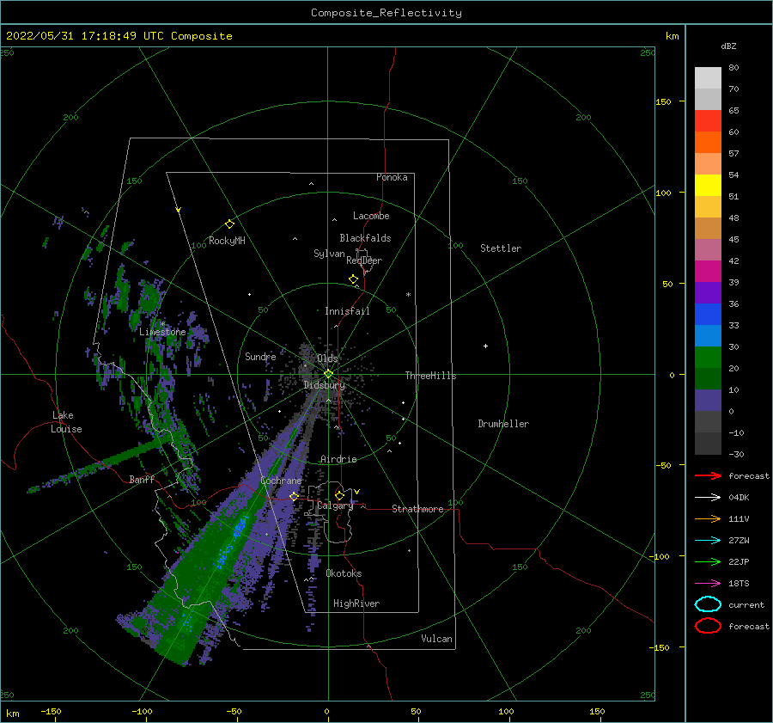Viewport: 773px width, 723px height.
Task: Click the HighRiver label
Action: 356,604
